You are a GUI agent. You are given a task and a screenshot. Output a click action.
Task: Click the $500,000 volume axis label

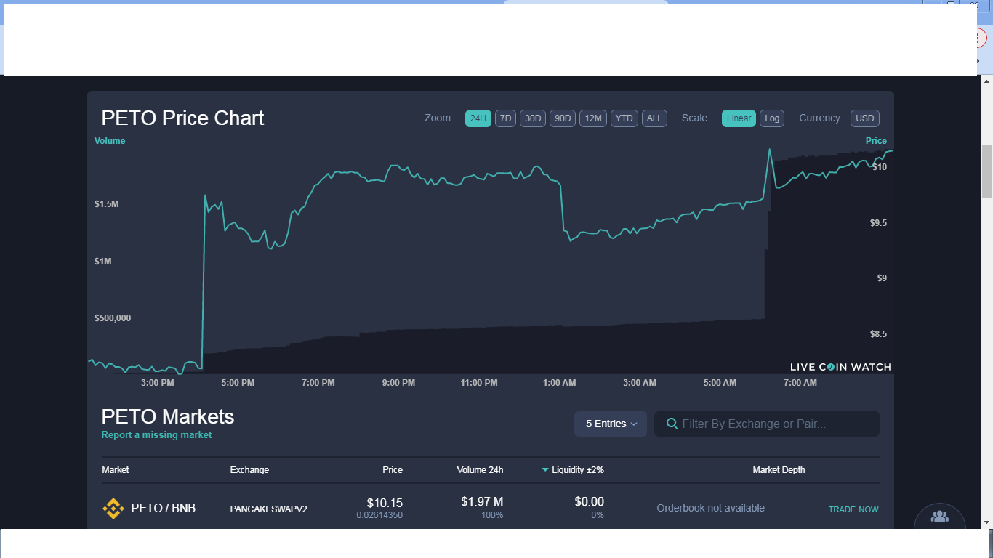coord(113,318)
